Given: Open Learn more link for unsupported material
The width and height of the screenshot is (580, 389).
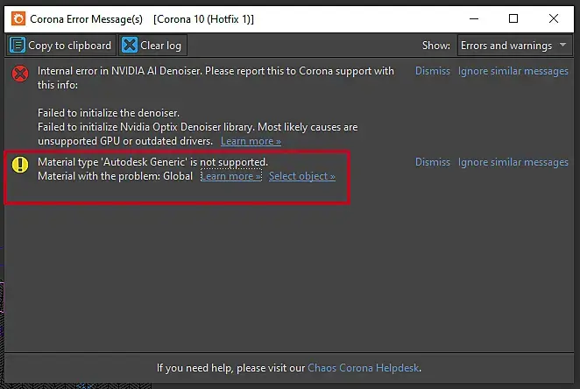Looking at the screenshot, I should [230, 176].
